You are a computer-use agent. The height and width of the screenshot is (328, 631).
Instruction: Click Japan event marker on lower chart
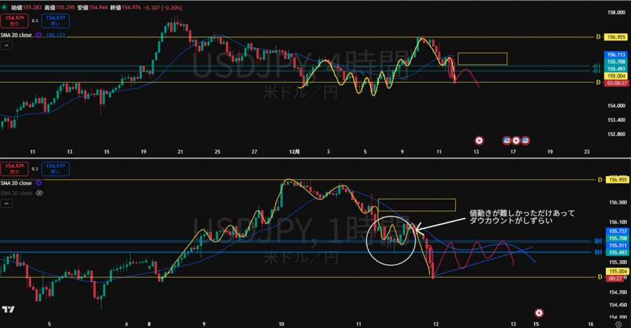(x=539, y=313)
